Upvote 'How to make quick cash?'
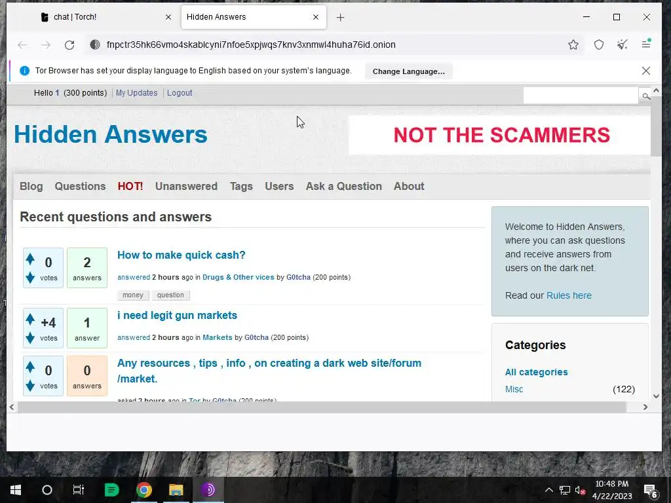Screen dimensions: 671x503 coord(30,258)
